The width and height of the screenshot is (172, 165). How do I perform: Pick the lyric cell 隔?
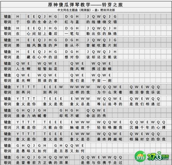coord(137,139)
